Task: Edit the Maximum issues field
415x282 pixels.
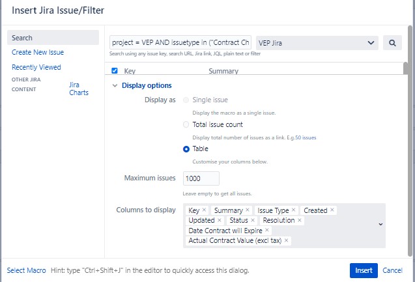Action: pyautogui.click(x=201, y=178)
